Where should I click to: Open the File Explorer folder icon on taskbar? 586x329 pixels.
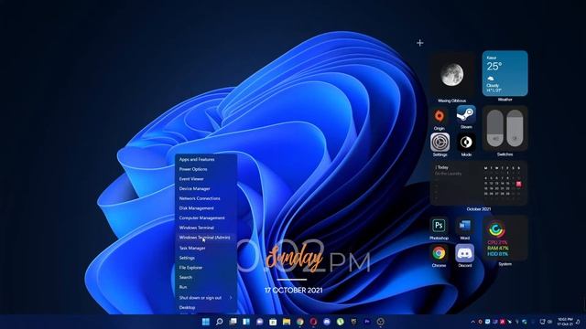tap(287, 322)
